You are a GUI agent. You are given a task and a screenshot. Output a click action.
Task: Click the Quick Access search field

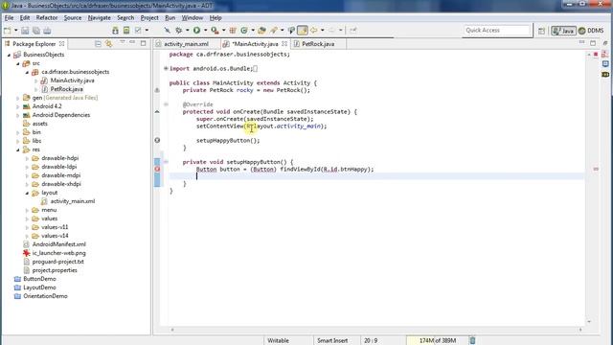[x=497, y=30]
